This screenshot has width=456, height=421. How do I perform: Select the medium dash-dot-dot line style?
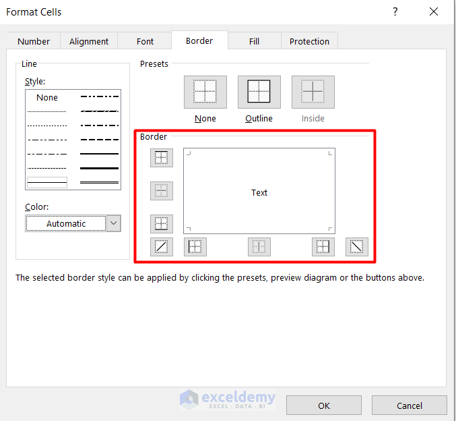[100, 96]
